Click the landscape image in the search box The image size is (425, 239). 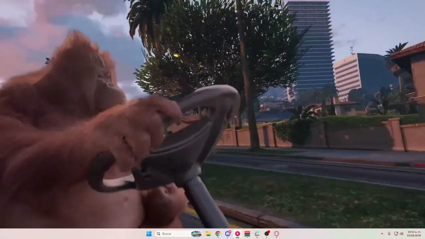197,234
